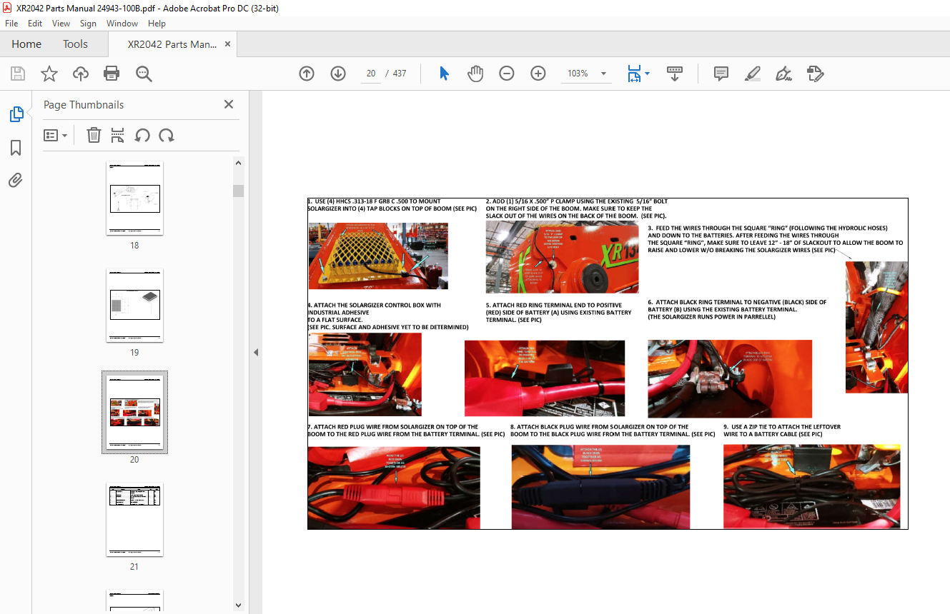Select the XR2042 Parts Manual document tab
The width and height of the screenshot is (950, 614).
tap(172, 44)
